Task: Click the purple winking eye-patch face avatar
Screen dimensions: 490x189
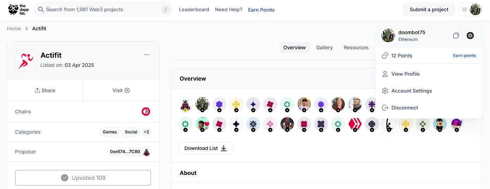Action: [456, 124]
